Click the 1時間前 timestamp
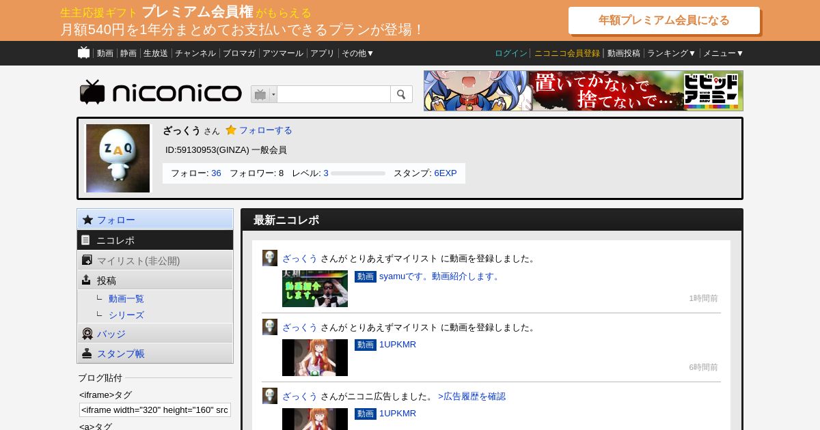The width and height of the screenshot is (820, 430). (x=703, y=298)
